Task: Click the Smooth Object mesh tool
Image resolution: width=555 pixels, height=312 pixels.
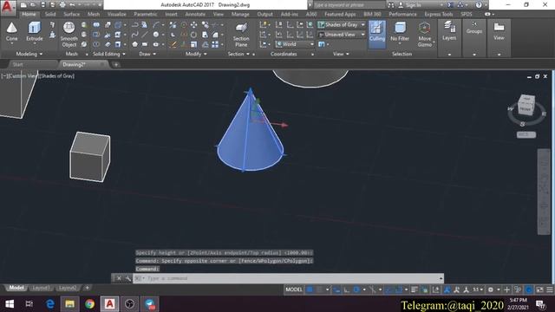Action: click(69, 35)
